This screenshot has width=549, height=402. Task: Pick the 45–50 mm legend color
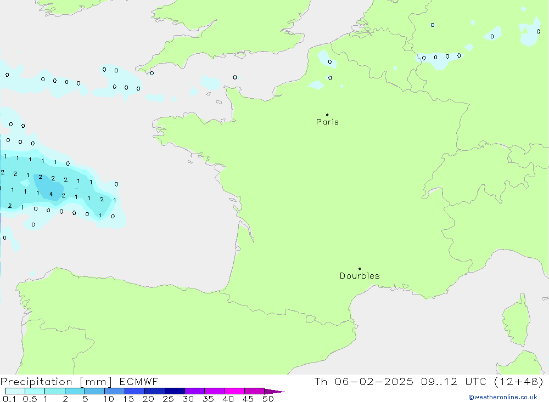coord(255,391)
